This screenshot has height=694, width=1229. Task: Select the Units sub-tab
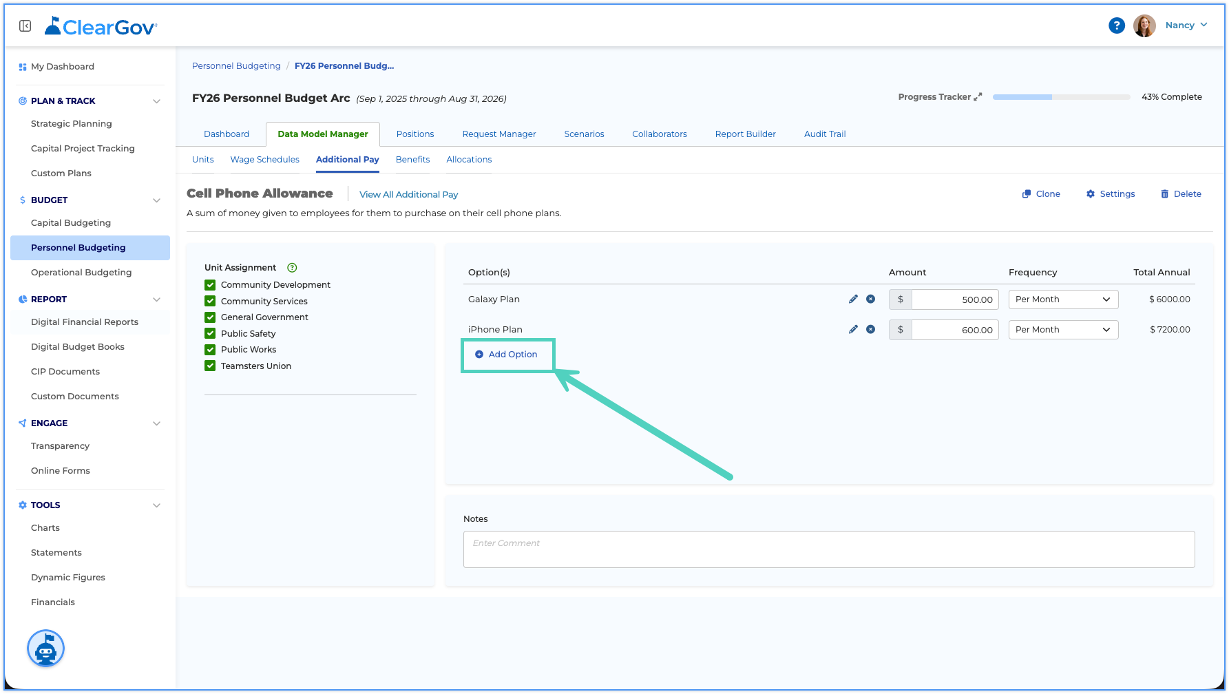pyautogui.click(x=203, y=160)
